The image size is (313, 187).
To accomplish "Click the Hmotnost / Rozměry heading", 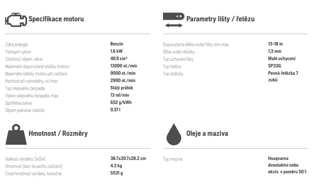I will [58, 134].
